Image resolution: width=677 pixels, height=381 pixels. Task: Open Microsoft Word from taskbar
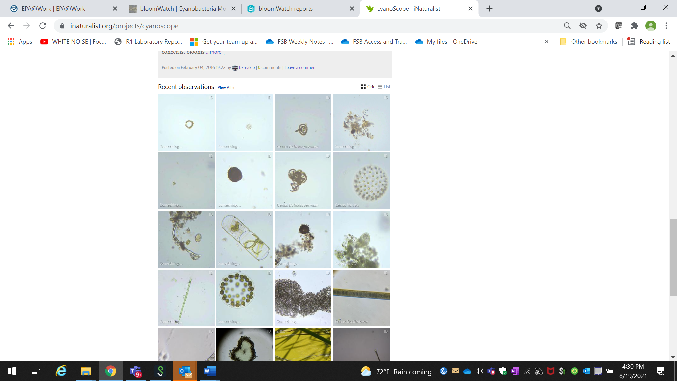(210, 371)
